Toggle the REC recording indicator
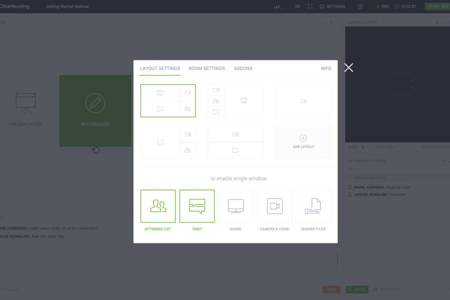This screenshot has height=300, width=450. click(382, 6)
